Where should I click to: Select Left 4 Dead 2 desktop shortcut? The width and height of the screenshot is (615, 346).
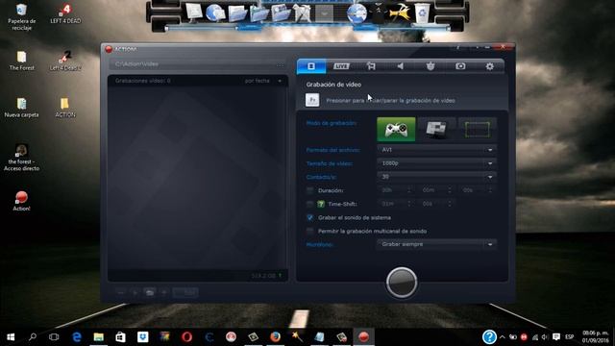[65, 61]
